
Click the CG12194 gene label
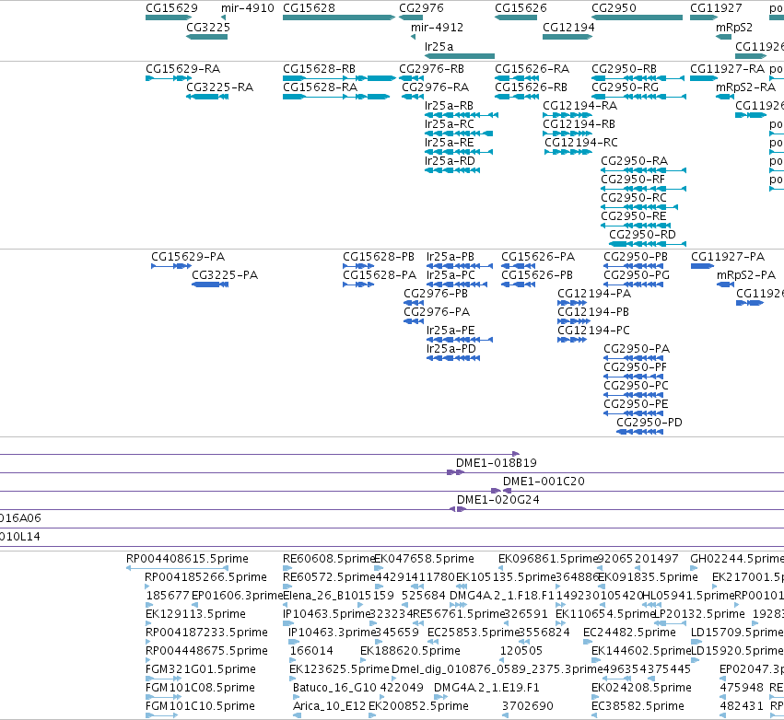pos(568,28)
